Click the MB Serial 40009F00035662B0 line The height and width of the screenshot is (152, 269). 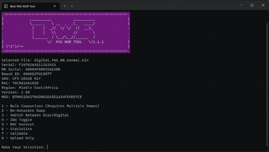coord(31,69)
